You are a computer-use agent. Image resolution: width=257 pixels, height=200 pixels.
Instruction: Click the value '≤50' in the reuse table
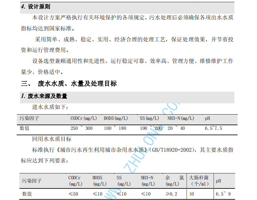coord(73,194)
